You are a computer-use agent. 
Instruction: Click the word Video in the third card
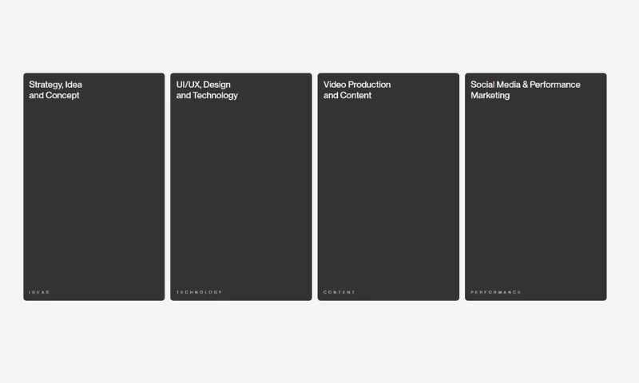click(x=335, y=85)
